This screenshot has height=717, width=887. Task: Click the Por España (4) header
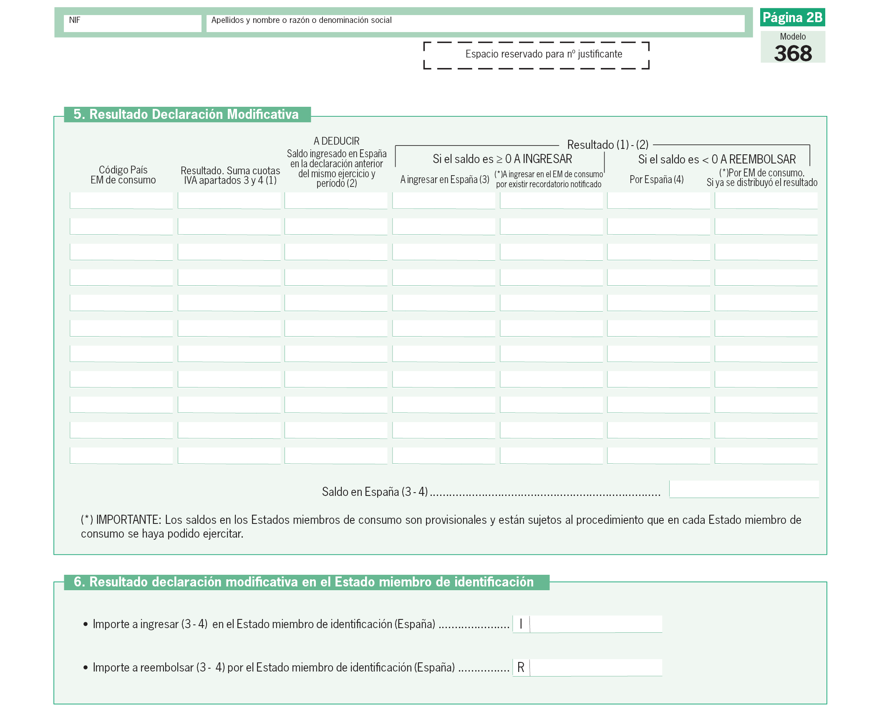point(656,179)
